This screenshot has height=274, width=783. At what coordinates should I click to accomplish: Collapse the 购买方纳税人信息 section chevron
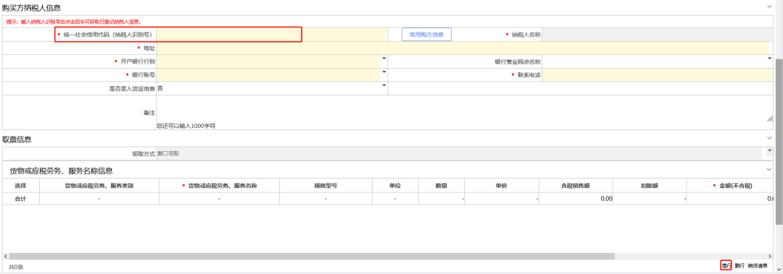tap(769, 6)
